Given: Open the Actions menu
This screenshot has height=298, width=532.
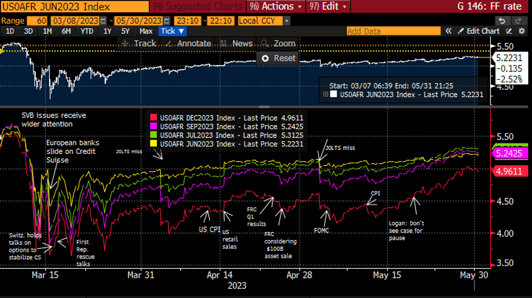Looking at the screenshot, I should [277, 7].
